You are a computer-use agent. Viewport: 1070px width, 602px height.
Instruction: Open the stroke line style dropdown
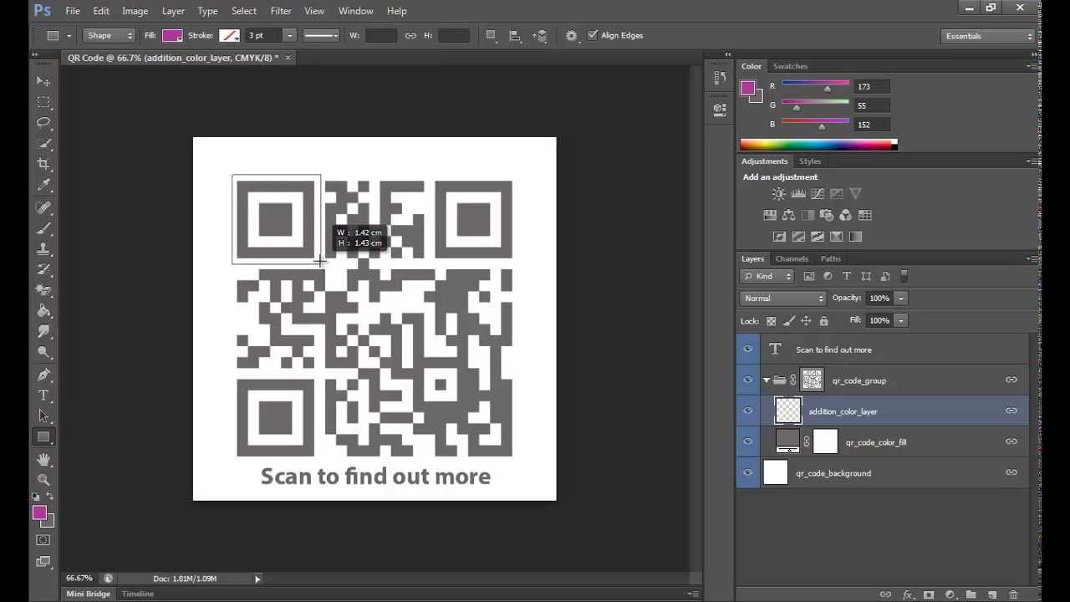[321, 35]
